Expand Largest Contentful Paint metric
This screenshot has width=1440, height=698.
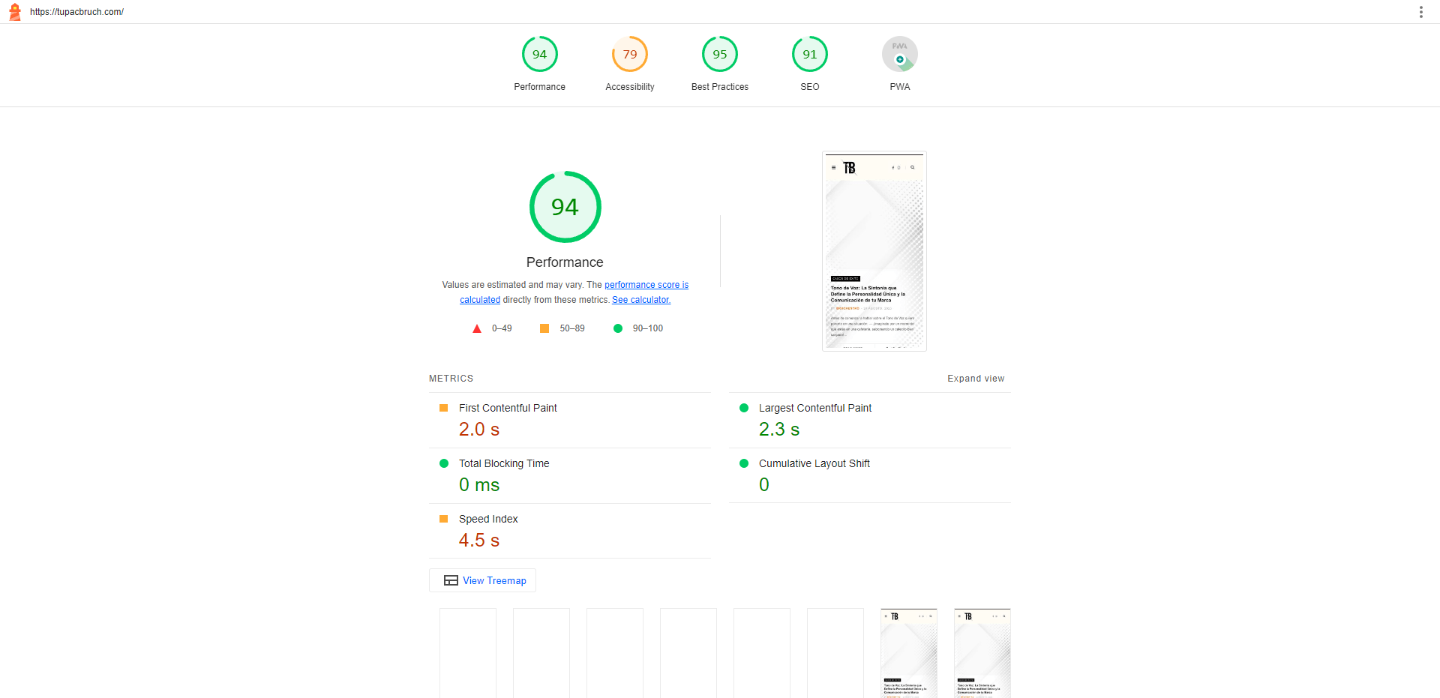(814, 408)
